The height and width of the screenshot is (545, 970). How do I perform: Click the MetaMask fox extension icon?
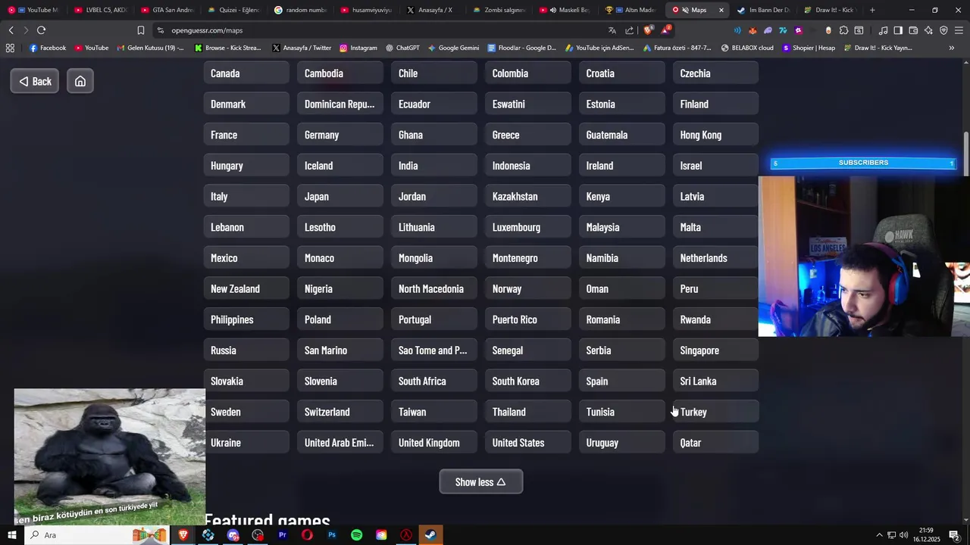753,30
